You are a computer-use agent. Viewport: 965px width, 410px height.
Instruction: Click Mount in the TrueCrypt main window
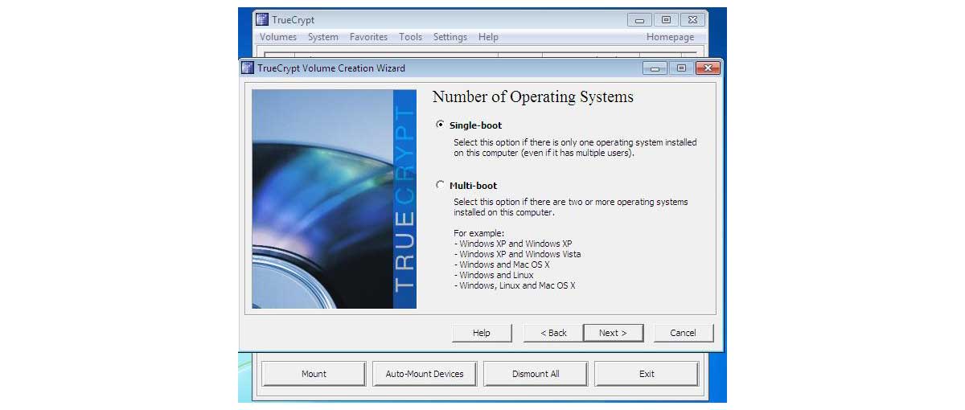[x=314, y=374]
